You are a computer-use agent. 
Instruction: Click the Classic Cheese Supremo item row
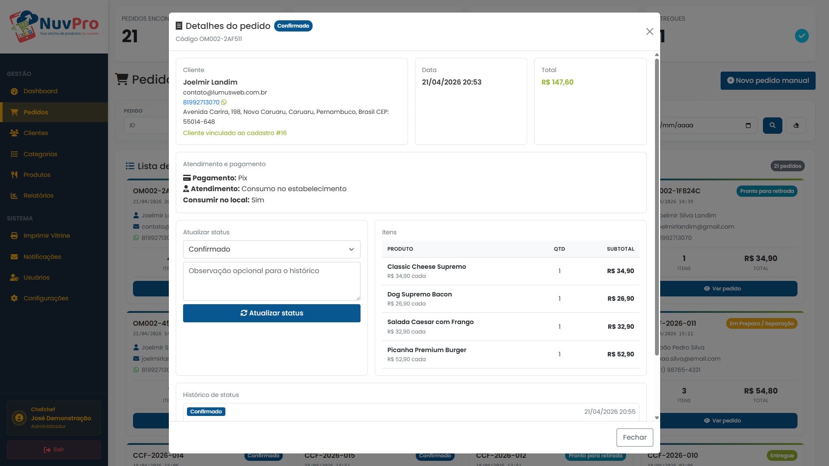pos(510,271)
